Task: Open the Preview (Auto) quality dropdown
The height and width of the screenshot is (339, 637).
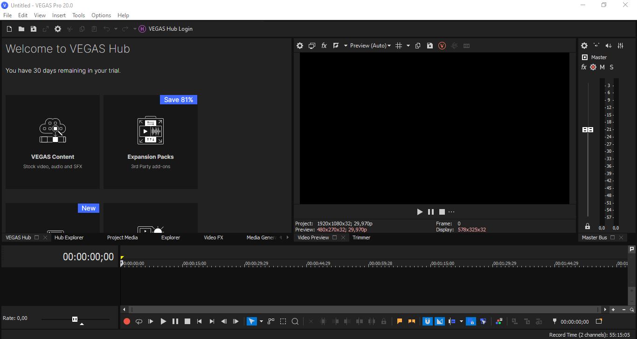Action: pos(370,46)
